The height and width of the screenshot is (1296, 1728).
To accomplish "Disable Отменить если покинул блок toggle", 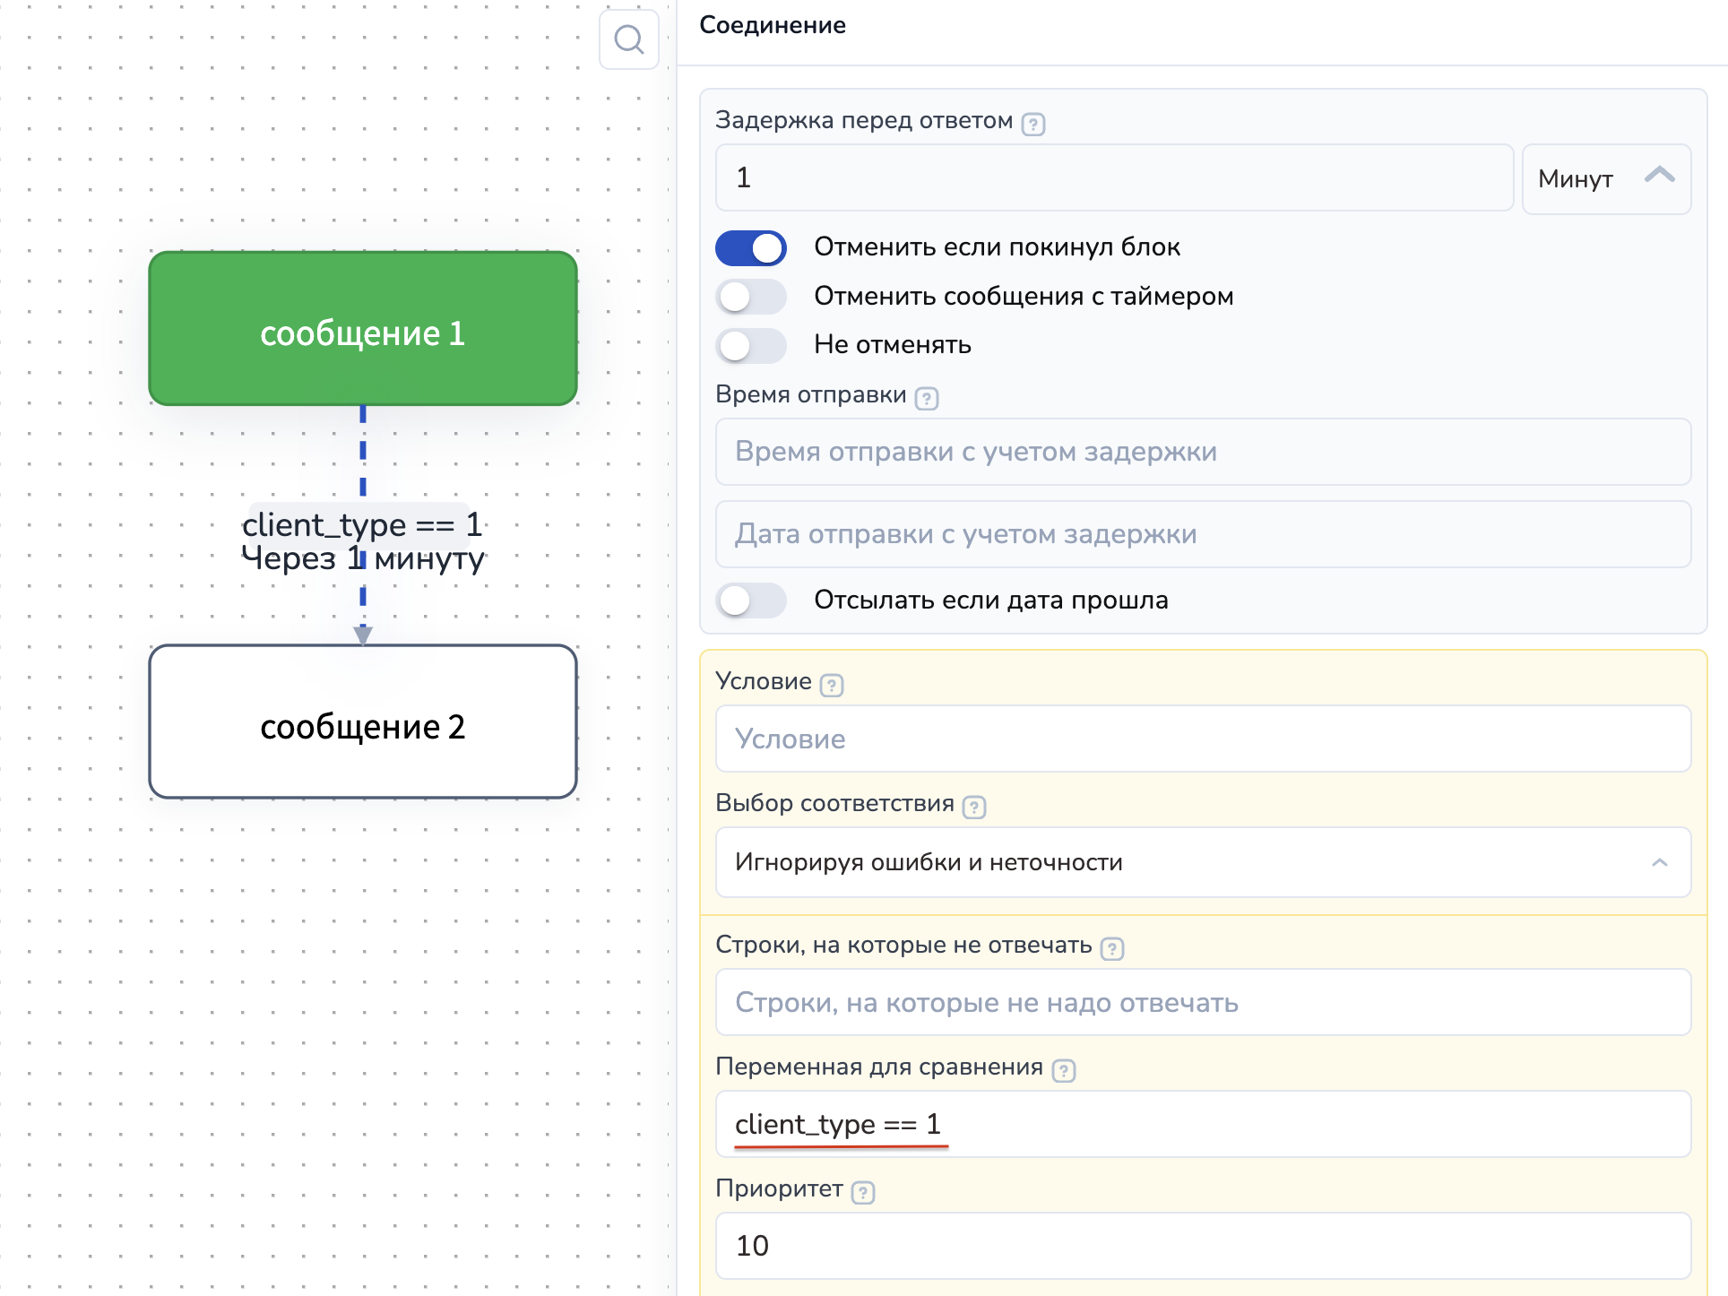I will (751, 248).
